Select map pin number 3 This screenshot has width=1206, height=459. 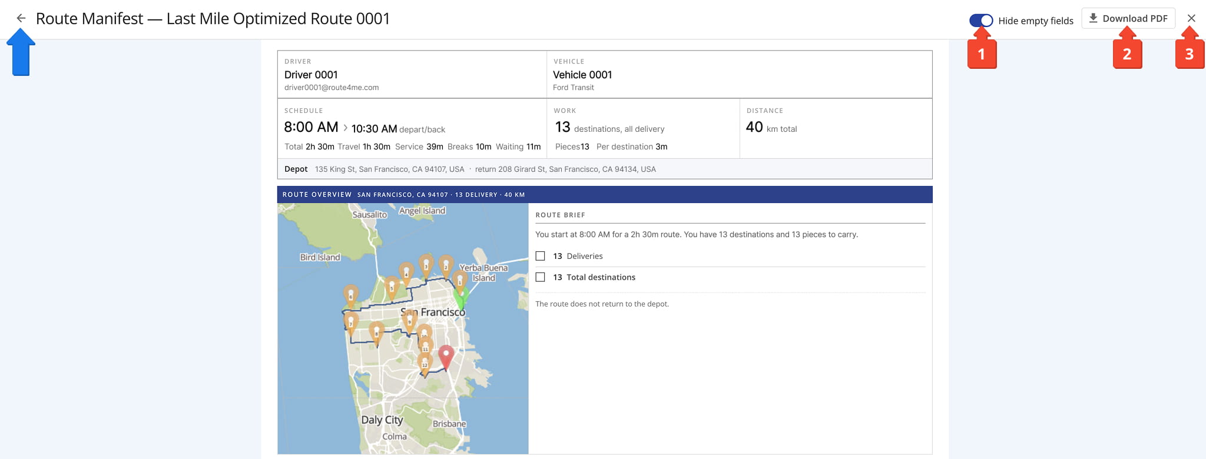pyautogui.click(x=426, y=265)
